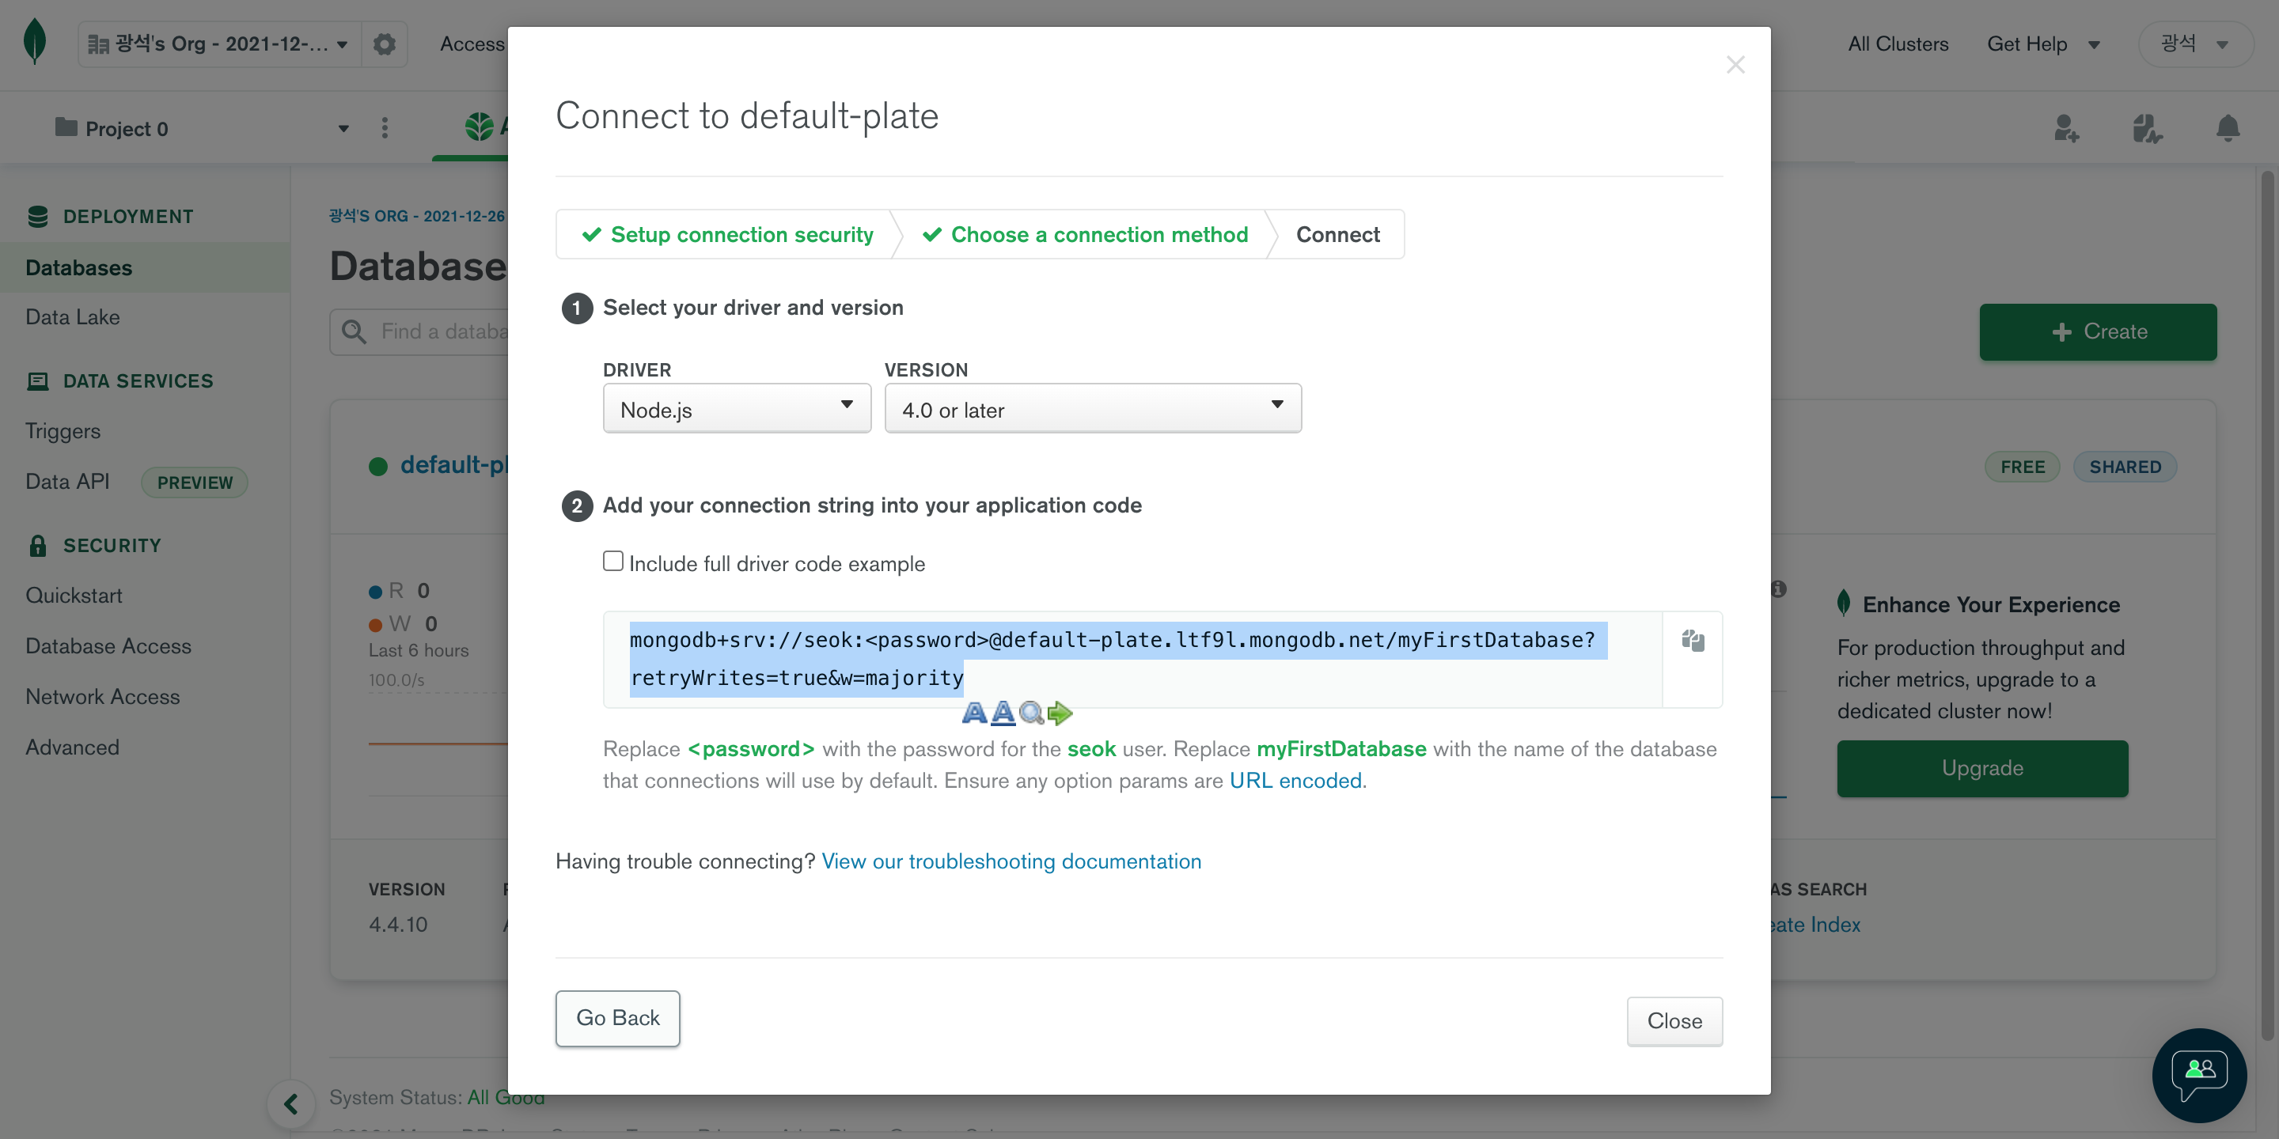
Task: Click the underlined A popup toolbar icon
Action: [x=1003, y=713]
